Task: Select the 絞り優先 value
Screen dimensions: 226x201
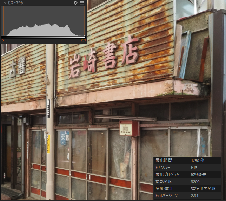Action: click(199, 175)
